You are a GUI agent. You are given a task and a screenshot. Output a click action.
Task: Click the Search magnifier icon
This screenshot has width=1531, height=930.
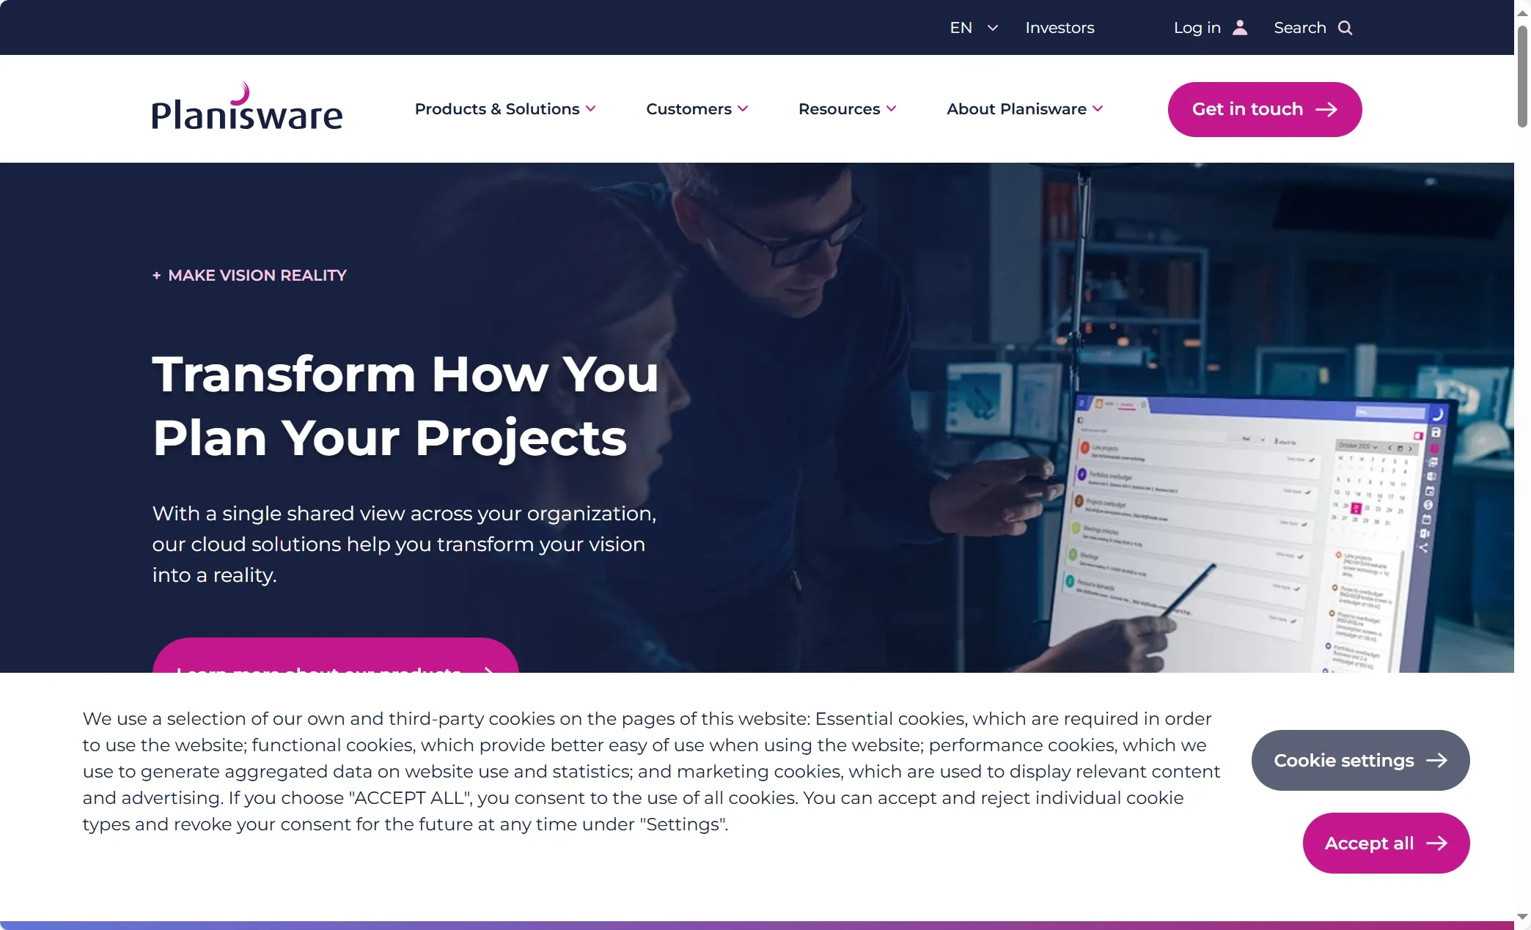click(x=1345, y=27)
